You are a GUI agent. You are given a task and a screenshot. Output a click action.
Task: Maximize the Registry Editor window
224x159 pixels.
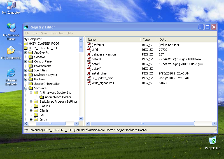click(x=207, y=27)
